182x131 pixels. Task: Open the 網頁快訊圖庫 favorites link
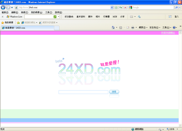pyautogui.click(x=48, y=22)
